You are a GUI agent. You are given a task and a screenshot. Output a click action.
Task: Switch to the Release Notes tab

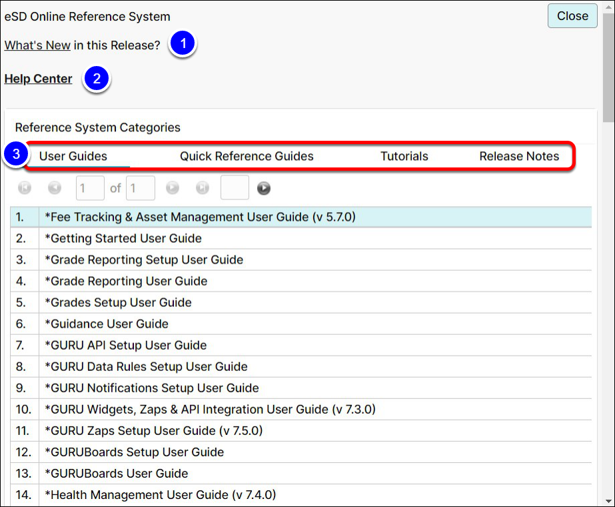(x=519, y=156)
